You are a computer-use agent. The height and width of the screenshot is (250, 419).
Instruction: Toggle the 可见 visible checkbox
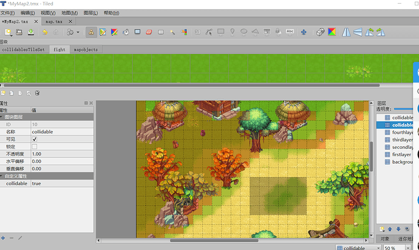tap(35, 139)
